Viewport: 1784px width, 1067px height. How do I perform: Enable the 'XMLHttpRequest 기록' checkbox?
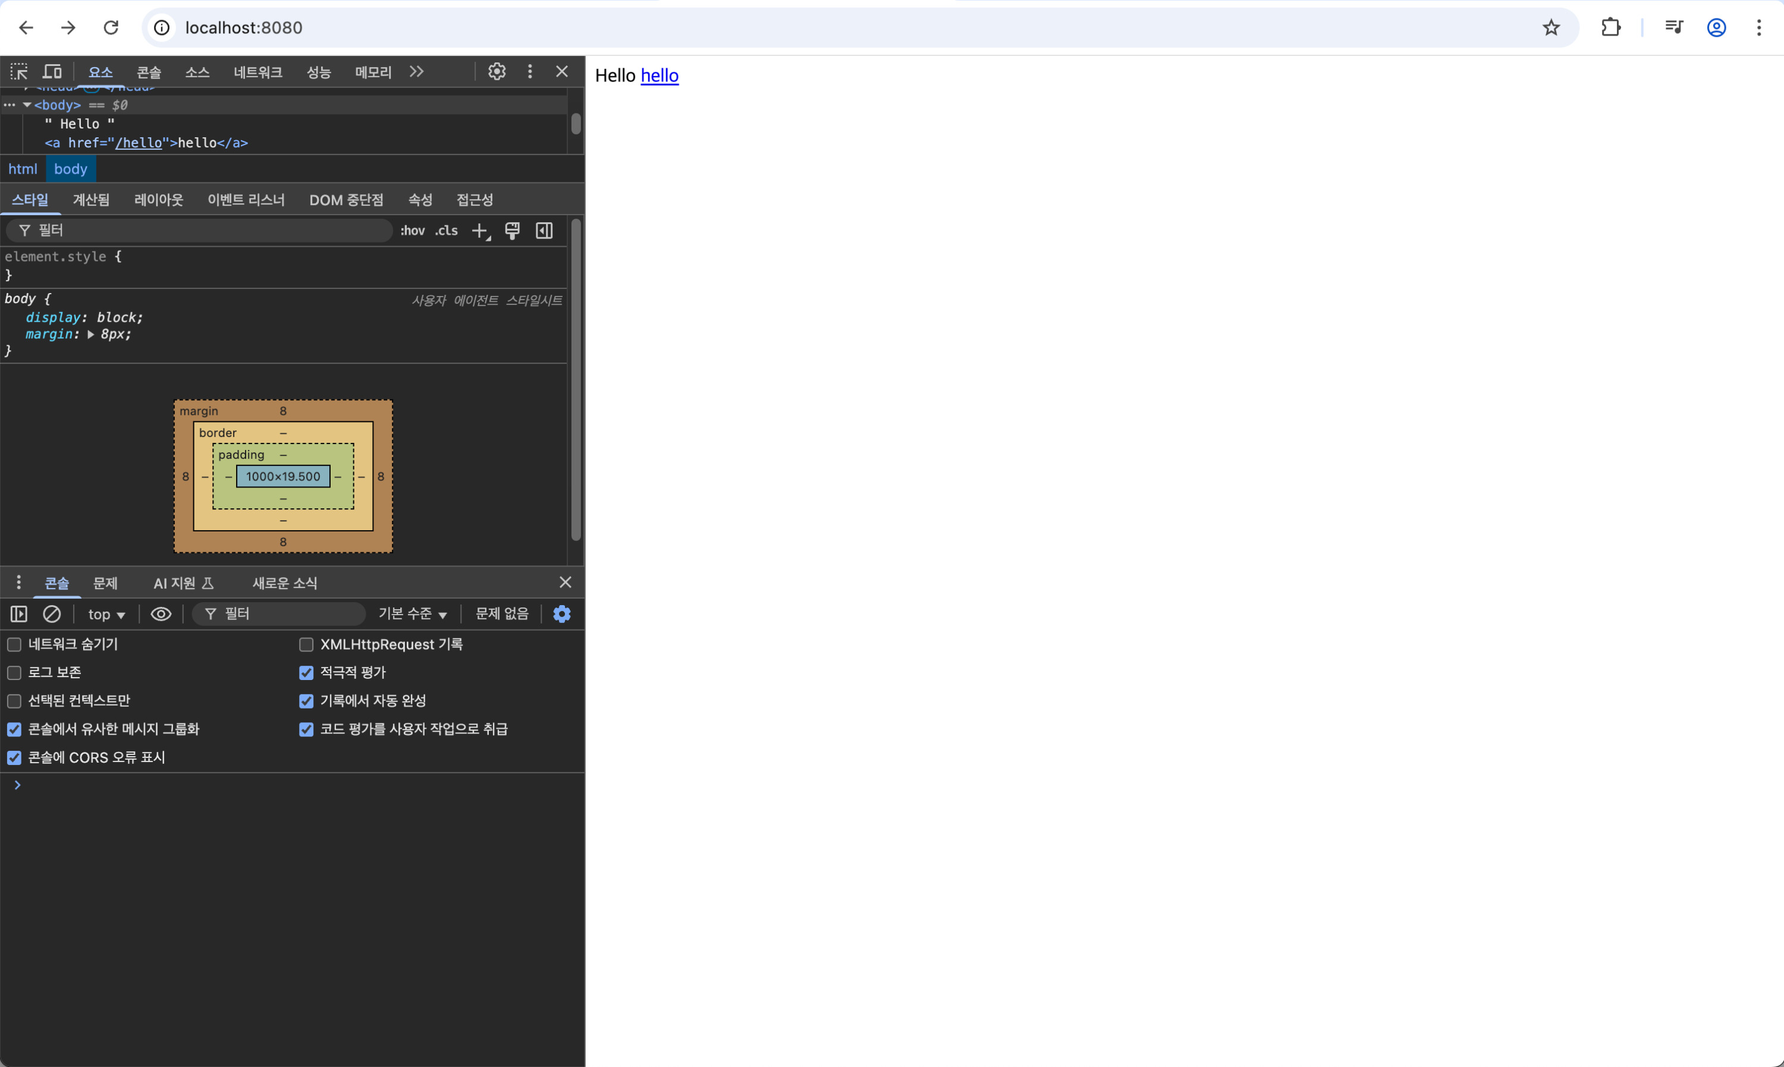pos(306,644)
